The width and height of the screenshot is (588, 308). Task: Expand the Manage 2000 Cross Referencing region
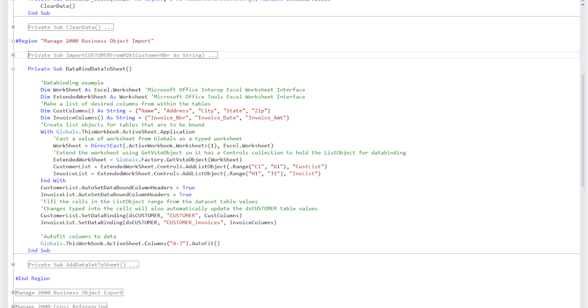pyautogui.click(x=14, y=305)
